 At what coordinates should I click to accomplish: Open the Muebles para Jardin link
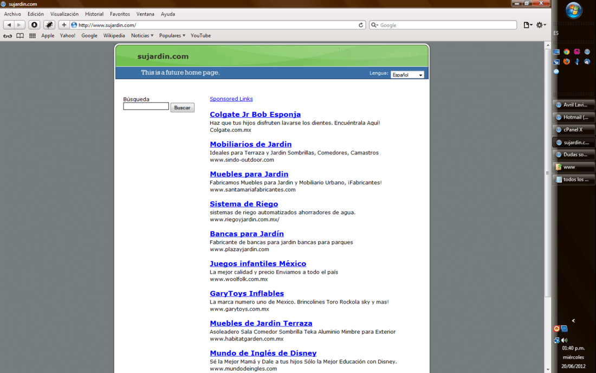(249, 174)
